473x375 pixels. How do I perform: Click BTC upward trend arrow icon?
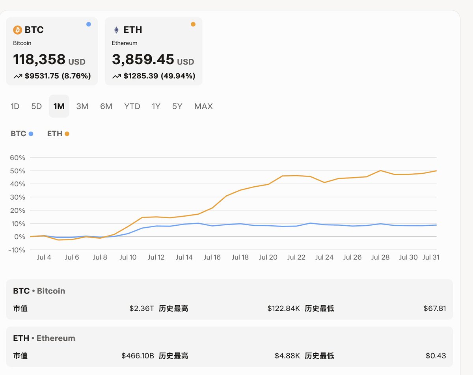[x=18, y=76]
